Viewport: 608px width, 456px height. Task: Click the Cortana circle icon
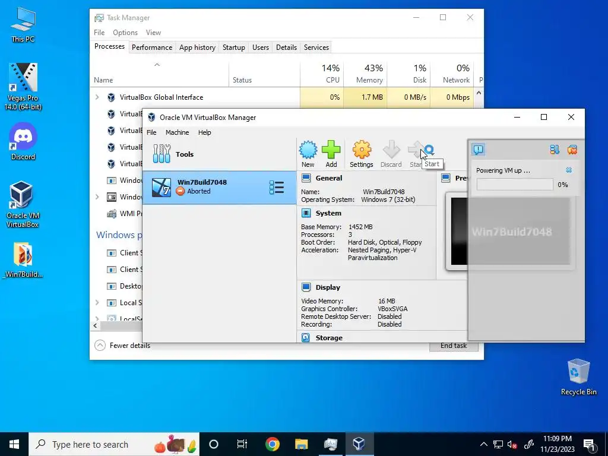coord(214,444)
